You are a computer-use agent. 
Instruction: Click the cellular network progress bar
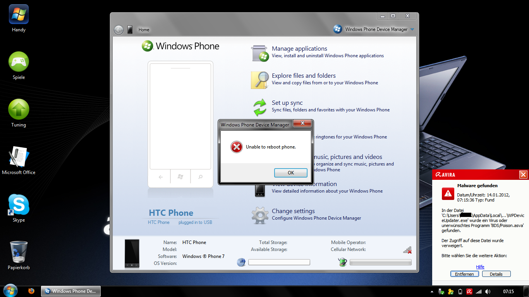click(381, 262)
